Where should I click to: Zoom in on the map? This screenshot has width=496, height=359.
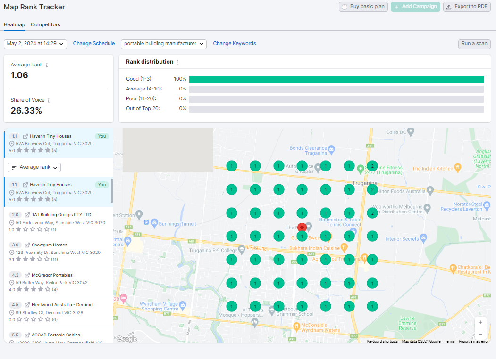click(480, 322)
